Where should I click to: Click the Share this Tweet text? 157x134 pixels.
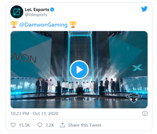85,125
